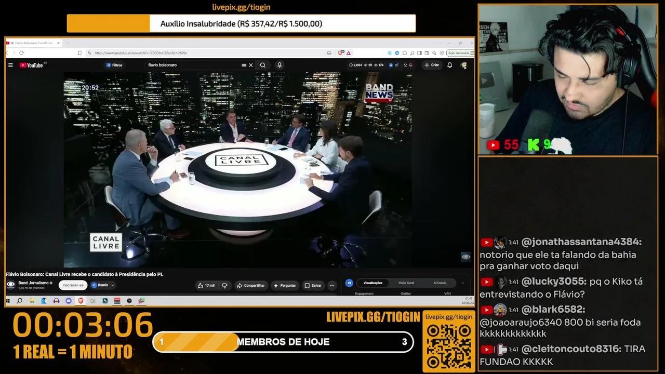This screenshot has height=374, width=665.
Task: Open the on-screen keyboard in search box
Action: [244, 65]
